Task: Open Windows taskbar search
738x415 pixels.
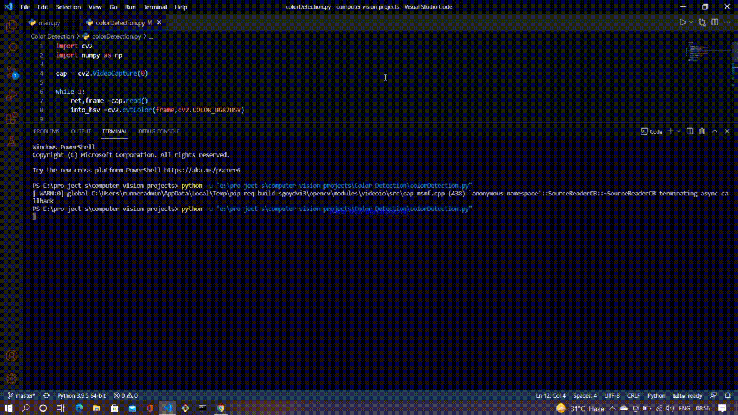Action: click(26, 408)
